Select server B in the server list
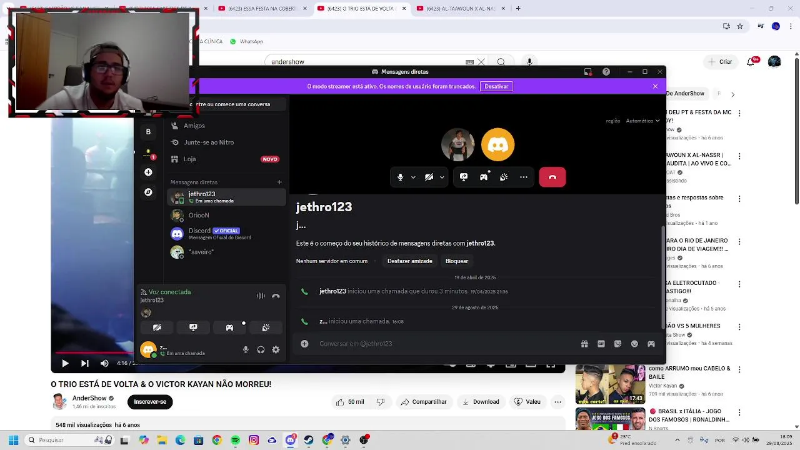Viewport: 800px width, 450px height. tap(148, 132)
